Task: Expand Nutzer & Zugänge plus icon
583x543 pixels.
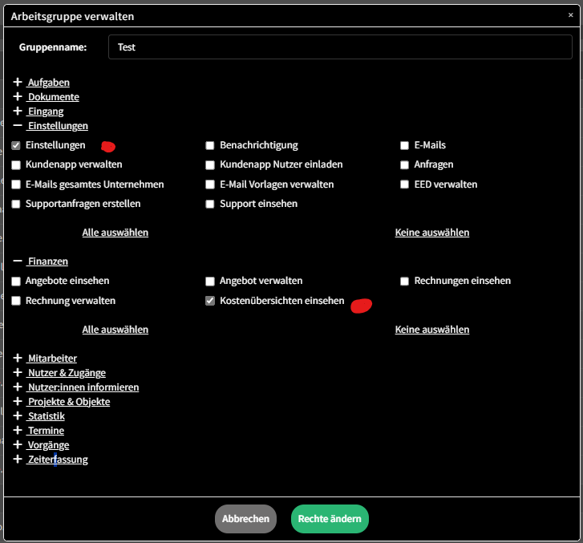Action: (18, 373)
